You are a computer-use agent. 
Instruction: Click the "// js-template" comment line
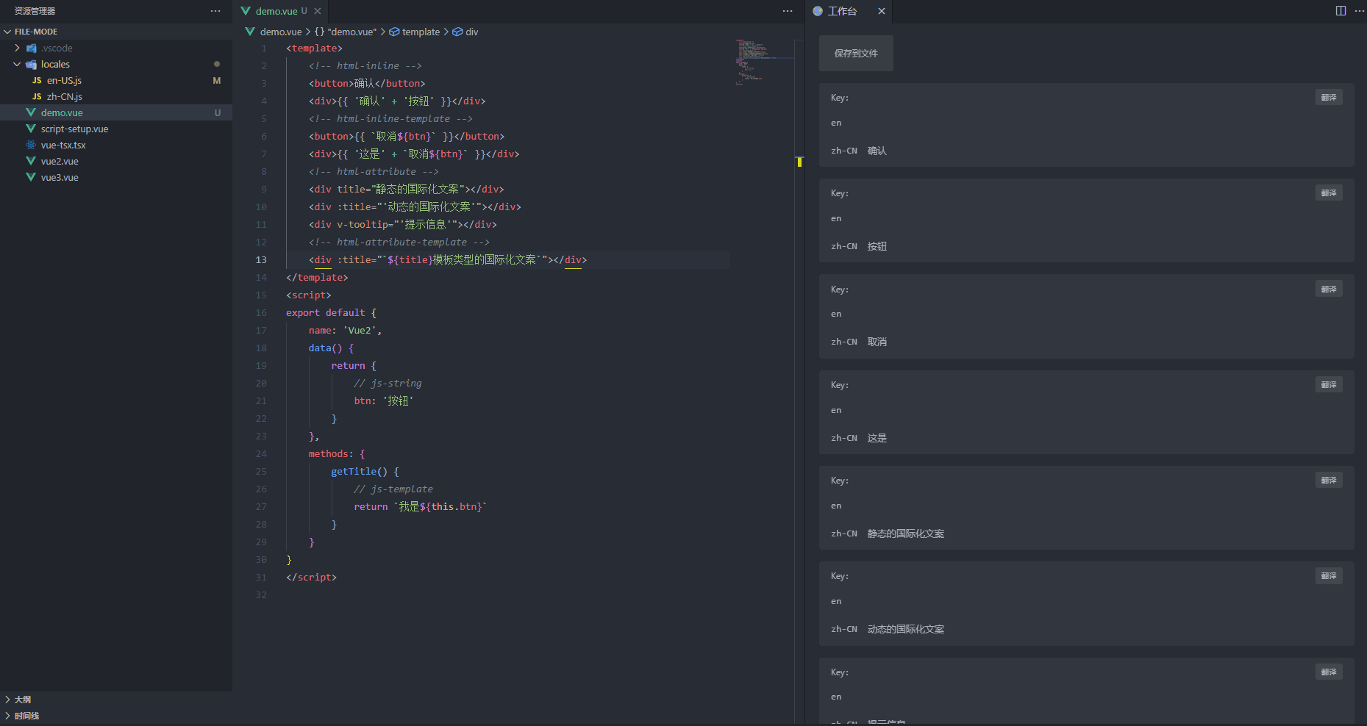point(393,489)
